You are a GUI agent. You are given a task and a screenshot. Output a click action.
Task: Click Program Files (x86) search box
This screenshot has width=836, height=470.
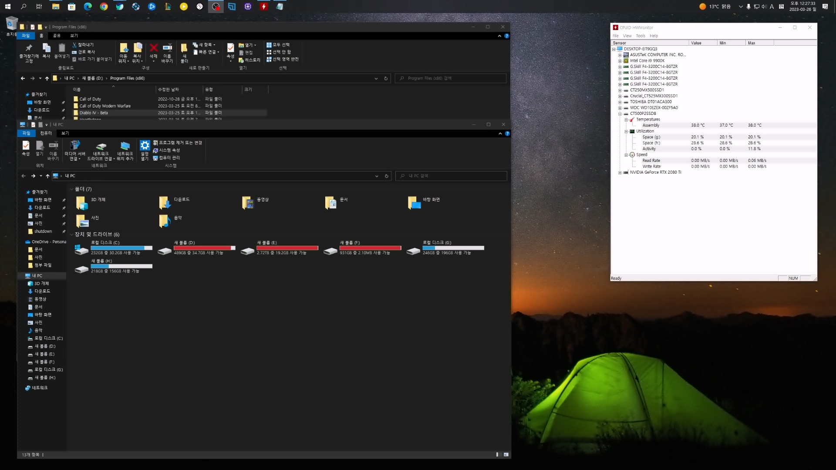click(451, 78)
